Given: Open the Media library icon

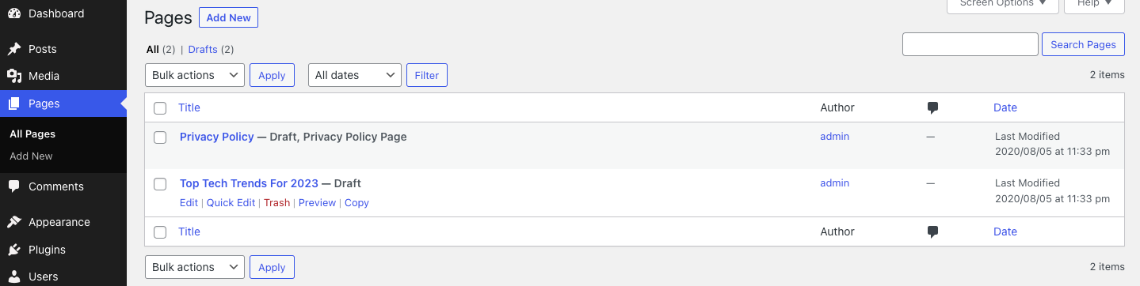Looking at the screenshot, I should pos(14,76).
